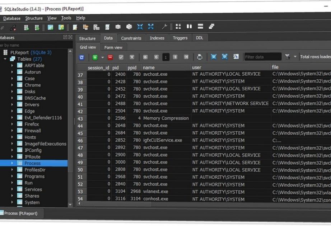Viewport: 331px width, 226px height.
Task: Open the Structure menu
Action: point(34,18)
